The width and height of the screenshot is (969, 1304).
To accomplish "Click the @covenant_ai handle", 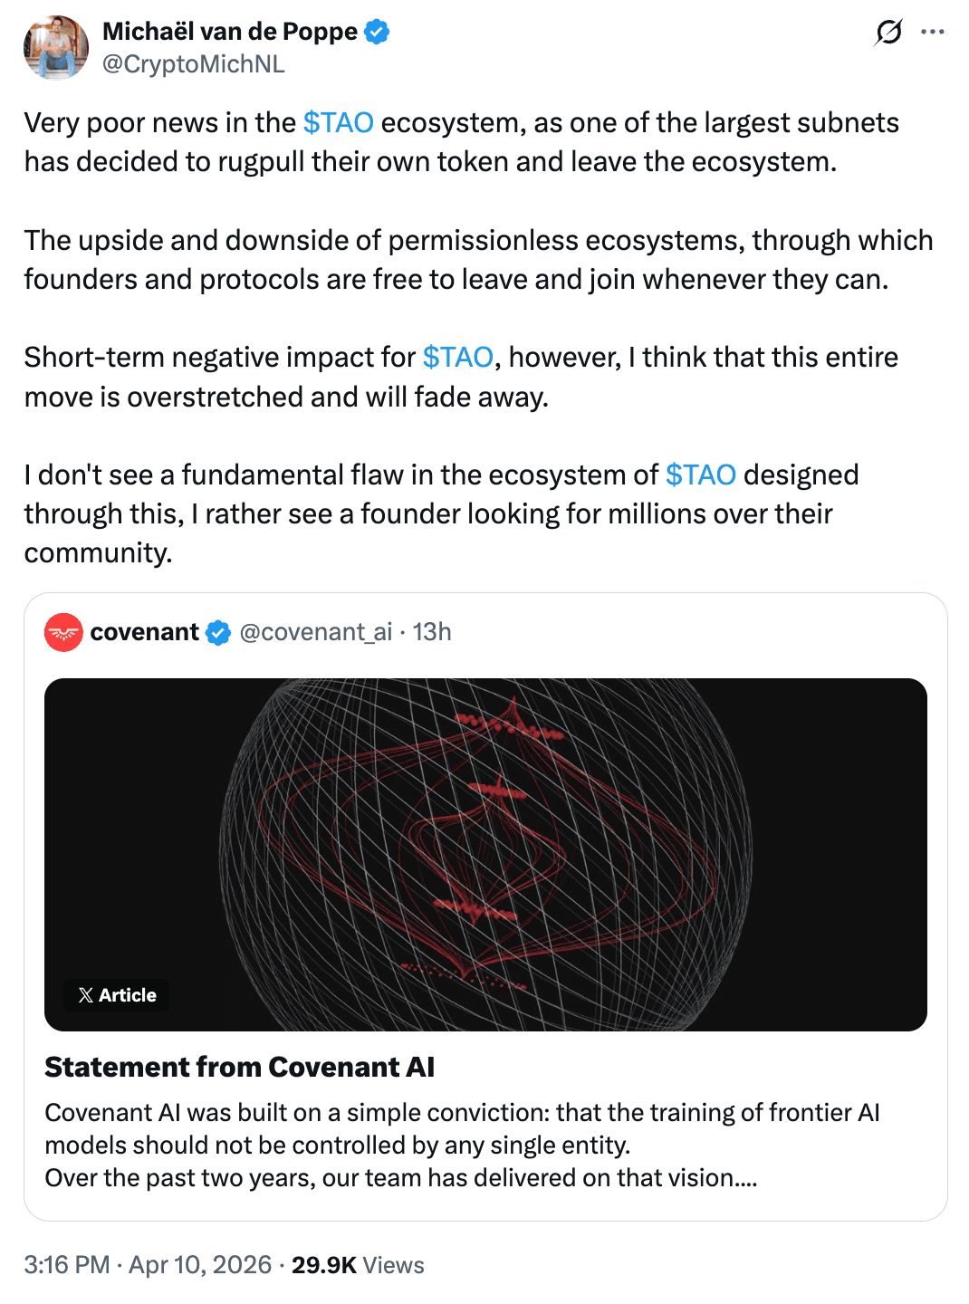I will pos(316,632).
